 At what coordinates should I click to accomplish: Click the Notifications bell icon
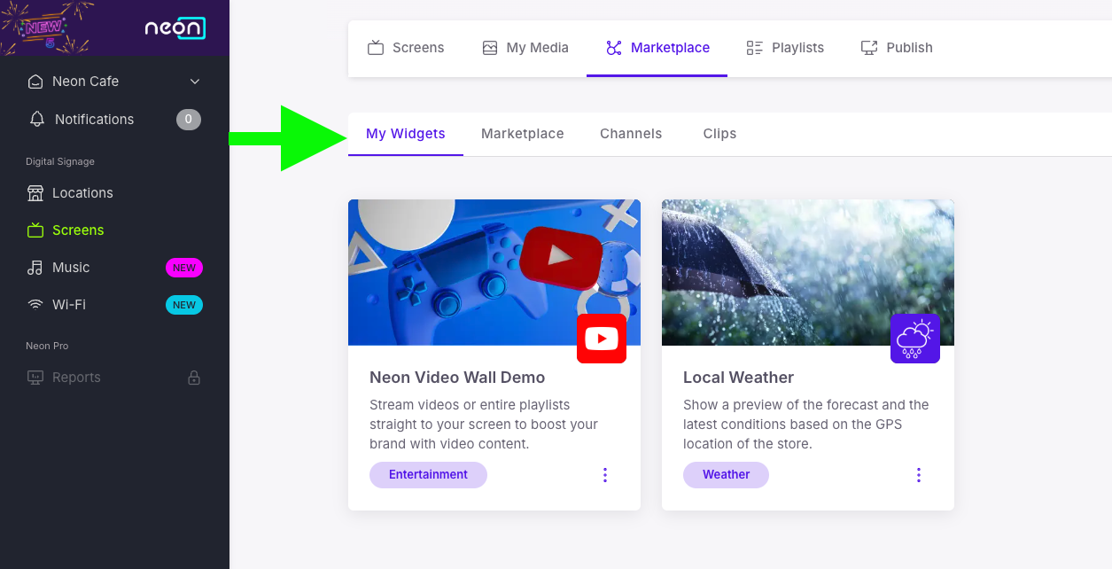[37, 119]
